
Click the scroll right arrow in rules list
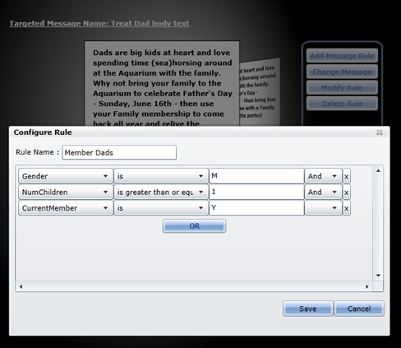[367, 286]
